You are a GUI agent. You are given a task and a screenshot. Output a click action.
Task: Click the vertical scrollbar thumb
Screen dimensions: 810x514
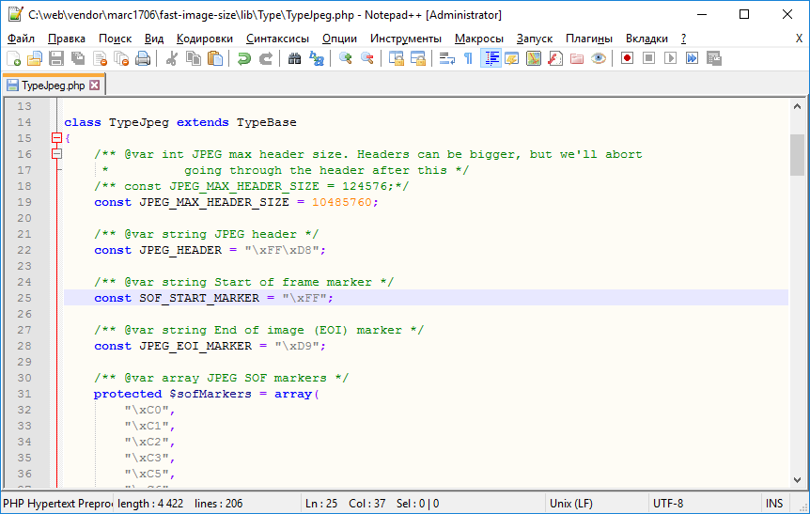tap(797, 155)
